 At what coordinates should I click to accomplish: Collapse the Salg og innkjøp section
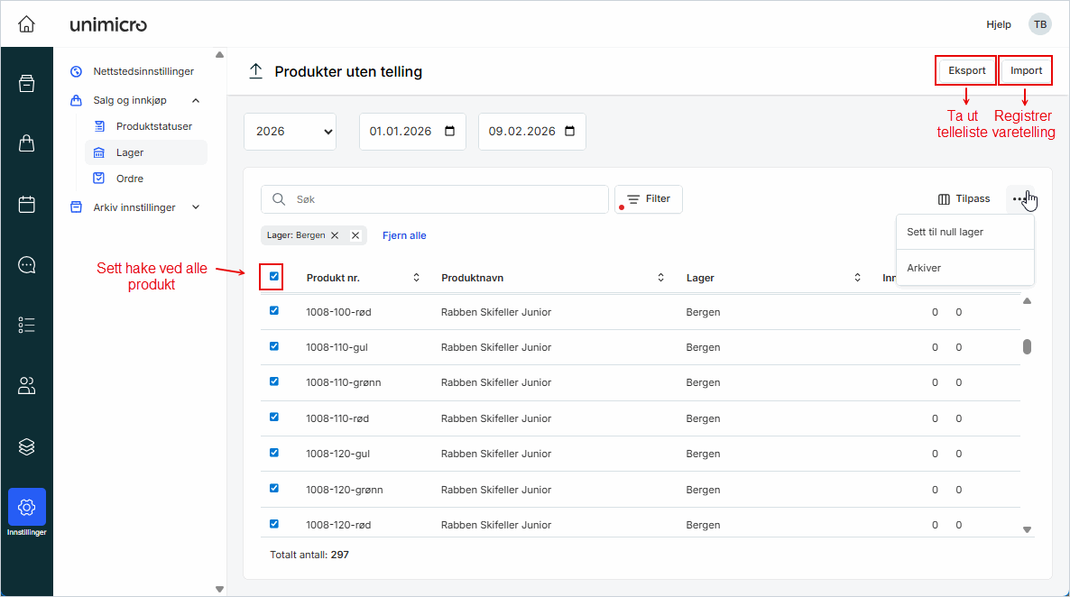(x=196, y=100)
